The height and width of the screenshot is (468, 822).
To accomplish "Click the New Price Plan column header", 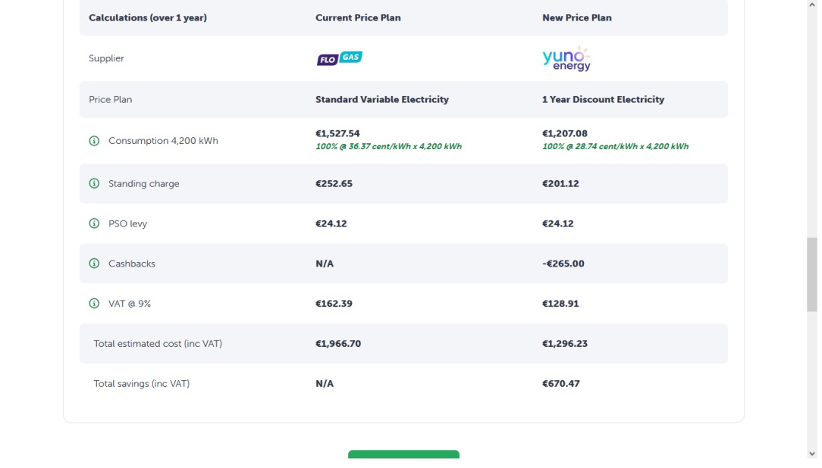I will pos(576,18).
